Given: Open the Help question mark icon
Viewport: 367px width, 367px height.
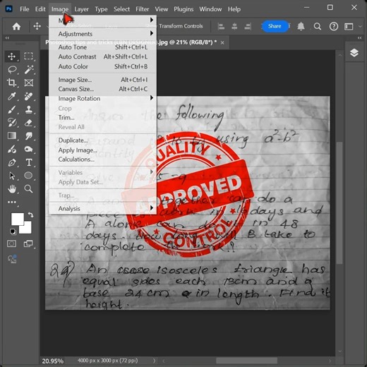Looking at the screenshot, I should 334,26.
